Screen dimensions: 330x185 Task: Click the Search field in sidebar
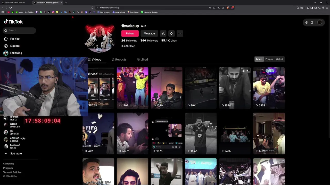point(19,30)
